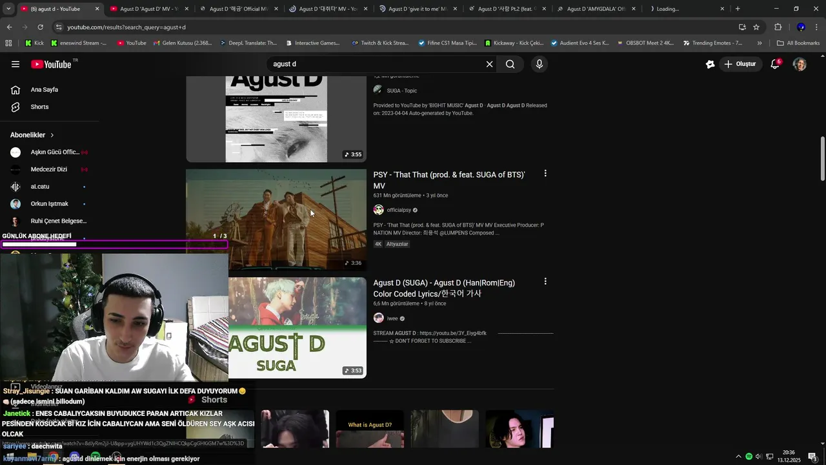The height and width of the screenshot is (465, 826).
Task: Click the Ana Sayfa home icon
Action: coord(15,90)
